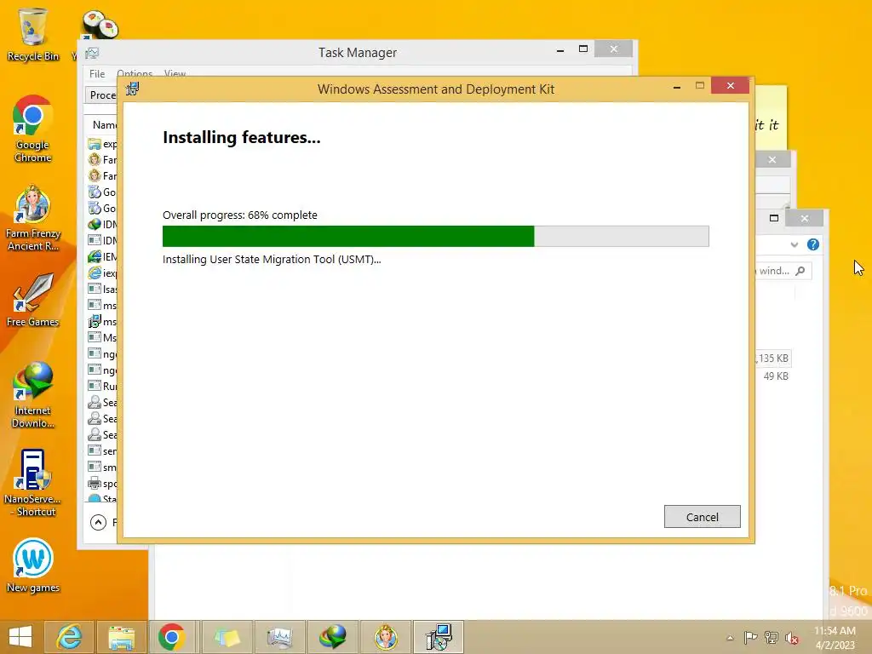Screen dimensions: 872x654
Task: Click the yellow sticky note text
Action: [767, 124]
